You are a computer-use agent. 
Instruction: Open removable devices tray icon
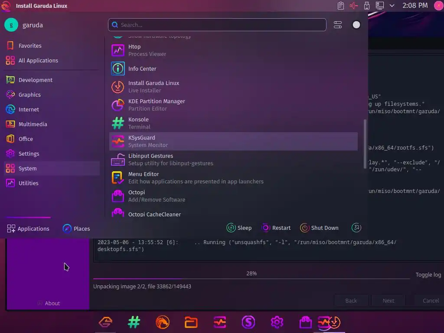[367, 6]
